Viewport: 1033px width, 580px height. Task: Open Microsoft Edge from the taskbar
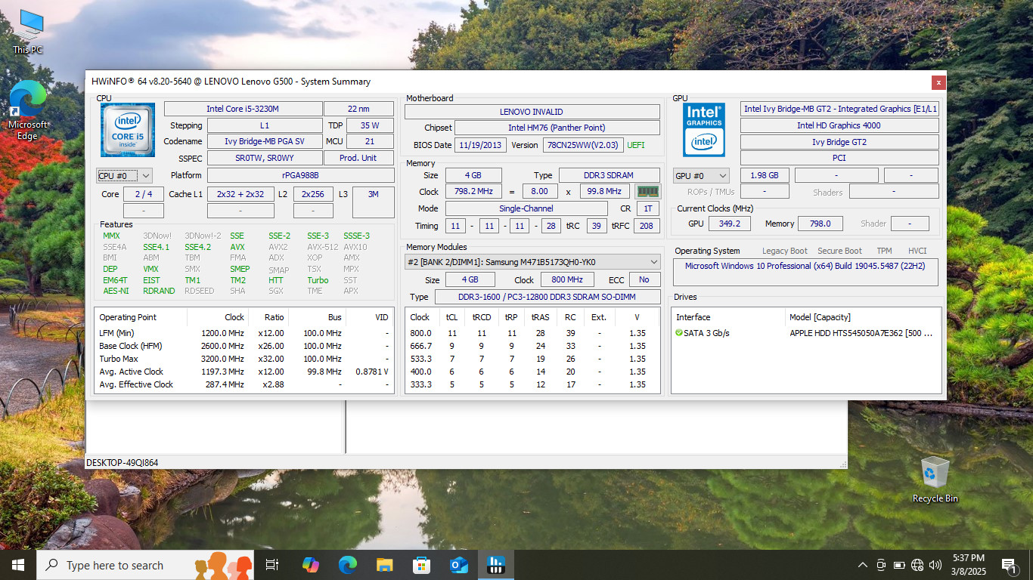point(348,565)
